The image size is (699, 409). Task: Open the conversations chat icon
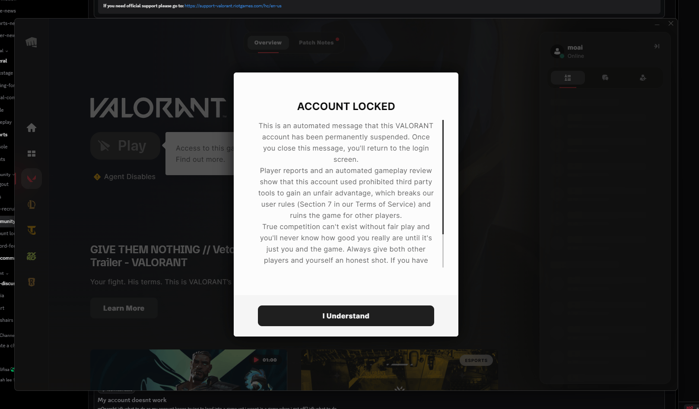point(605,78)
